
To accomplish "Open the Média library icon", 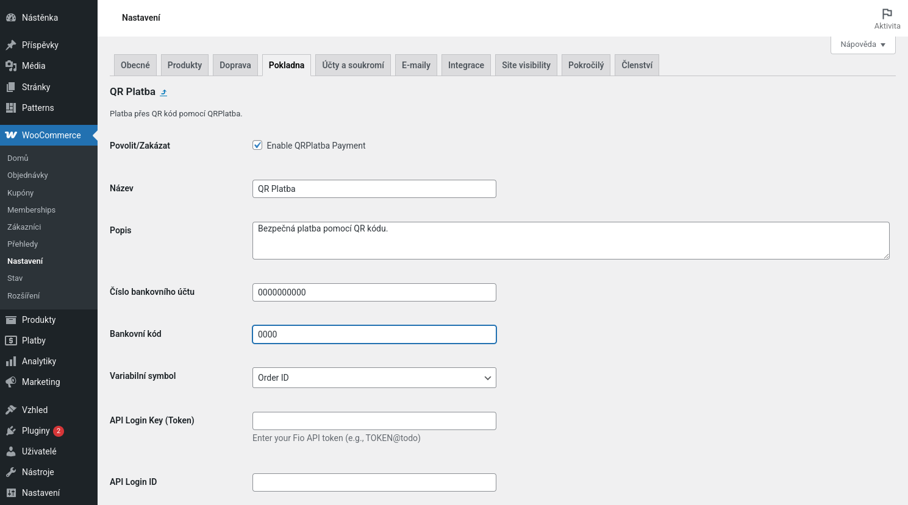I will pos(11,66).
